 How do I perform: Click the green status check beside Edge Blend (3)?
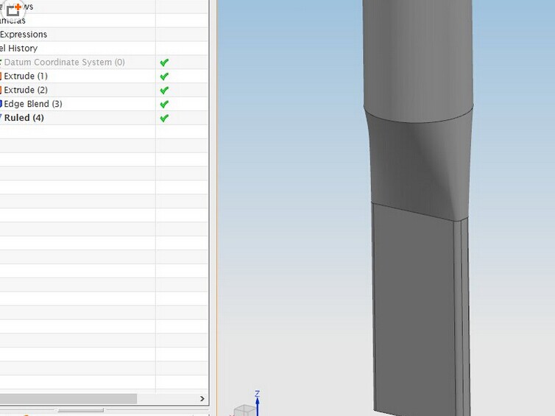click(x=164, y=105)
